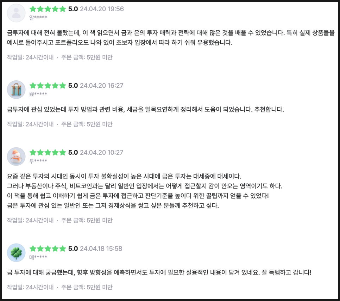The height and width of the screenshot is (301, 340).
Task: Click 작업일 info under the 알***** review
Action: coord(30,57)
